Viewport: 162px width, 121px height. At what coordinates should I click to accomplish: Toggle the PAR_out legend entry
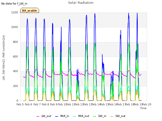pyautogui.click(x=81, y=116)
